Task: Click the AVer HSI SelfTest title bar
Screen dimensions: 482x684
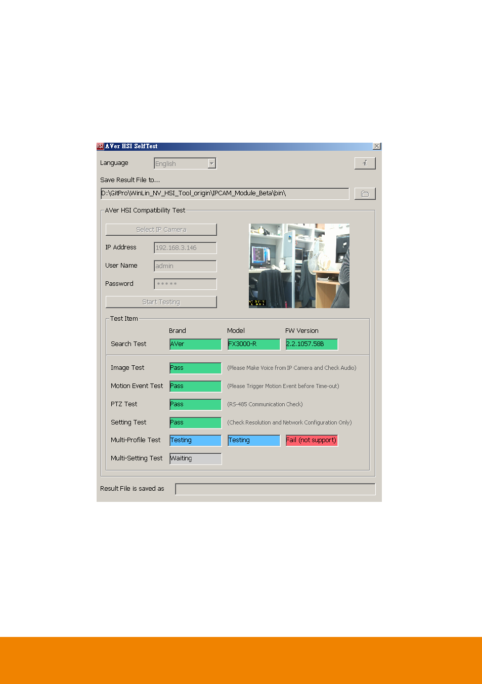Action: 239,146
